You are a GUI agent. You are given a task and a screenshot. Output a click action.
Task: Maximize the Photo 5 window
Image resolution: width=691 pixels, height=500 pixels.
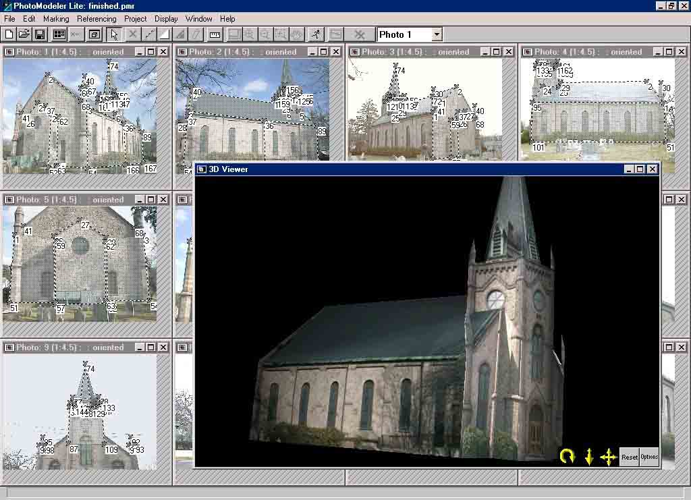[x=150, y=200]
